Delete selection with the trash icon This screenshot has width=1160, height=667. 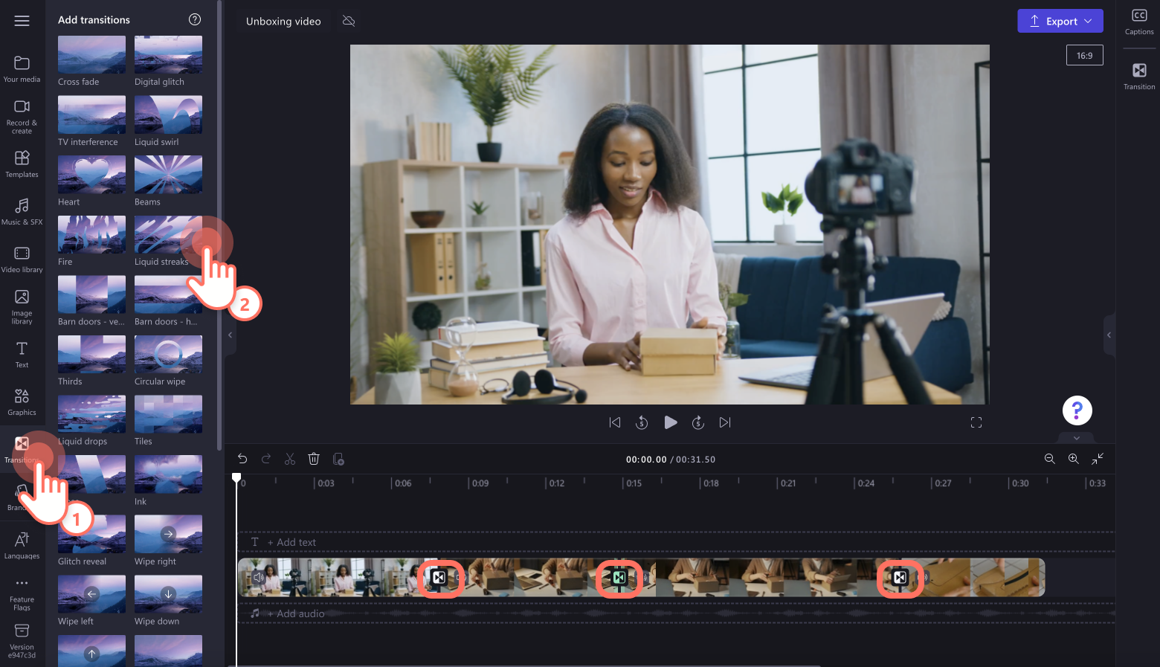click(x=314, y=459)
